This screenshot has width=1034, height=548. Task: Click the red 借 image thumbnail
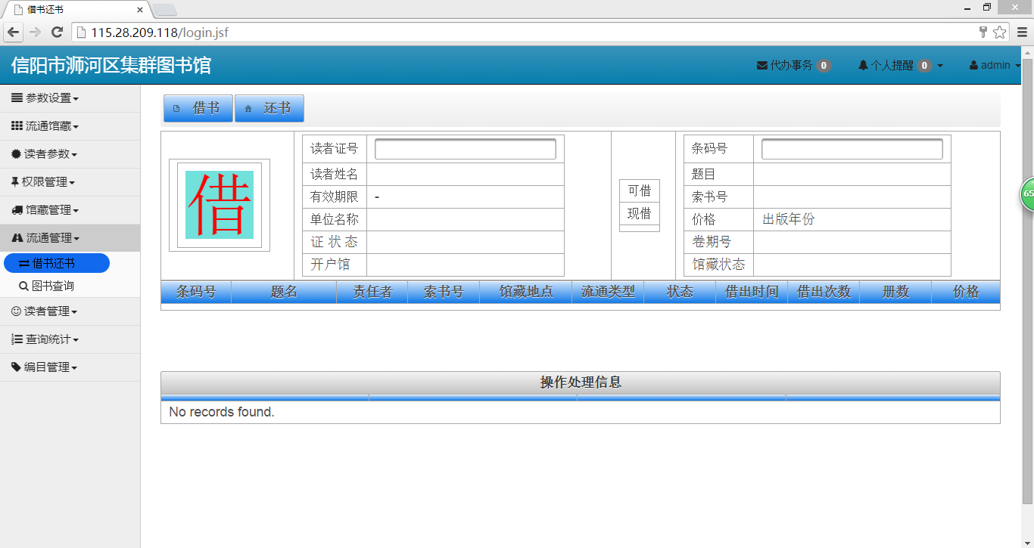(x=220, y=205)
